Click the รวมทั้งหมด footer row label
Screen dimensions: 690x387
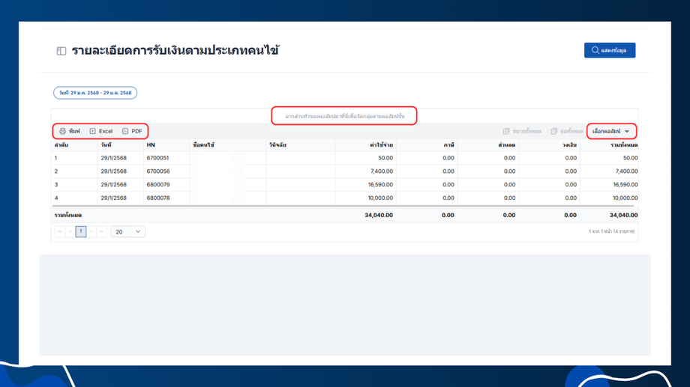(x=67, y=215)
